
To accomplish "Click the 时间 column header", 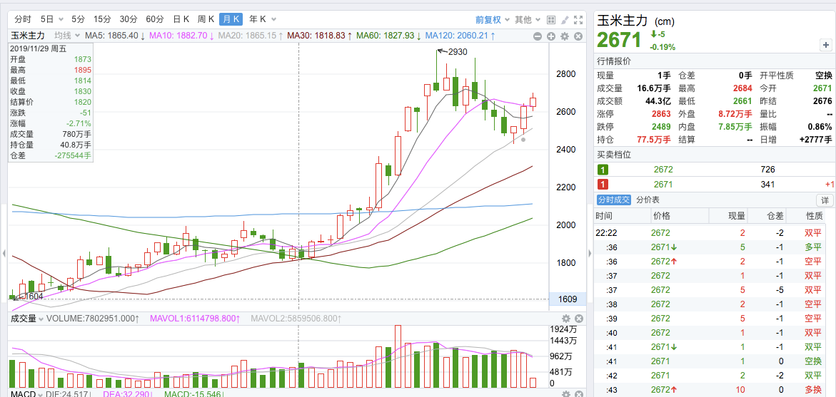I will point(604,216).
